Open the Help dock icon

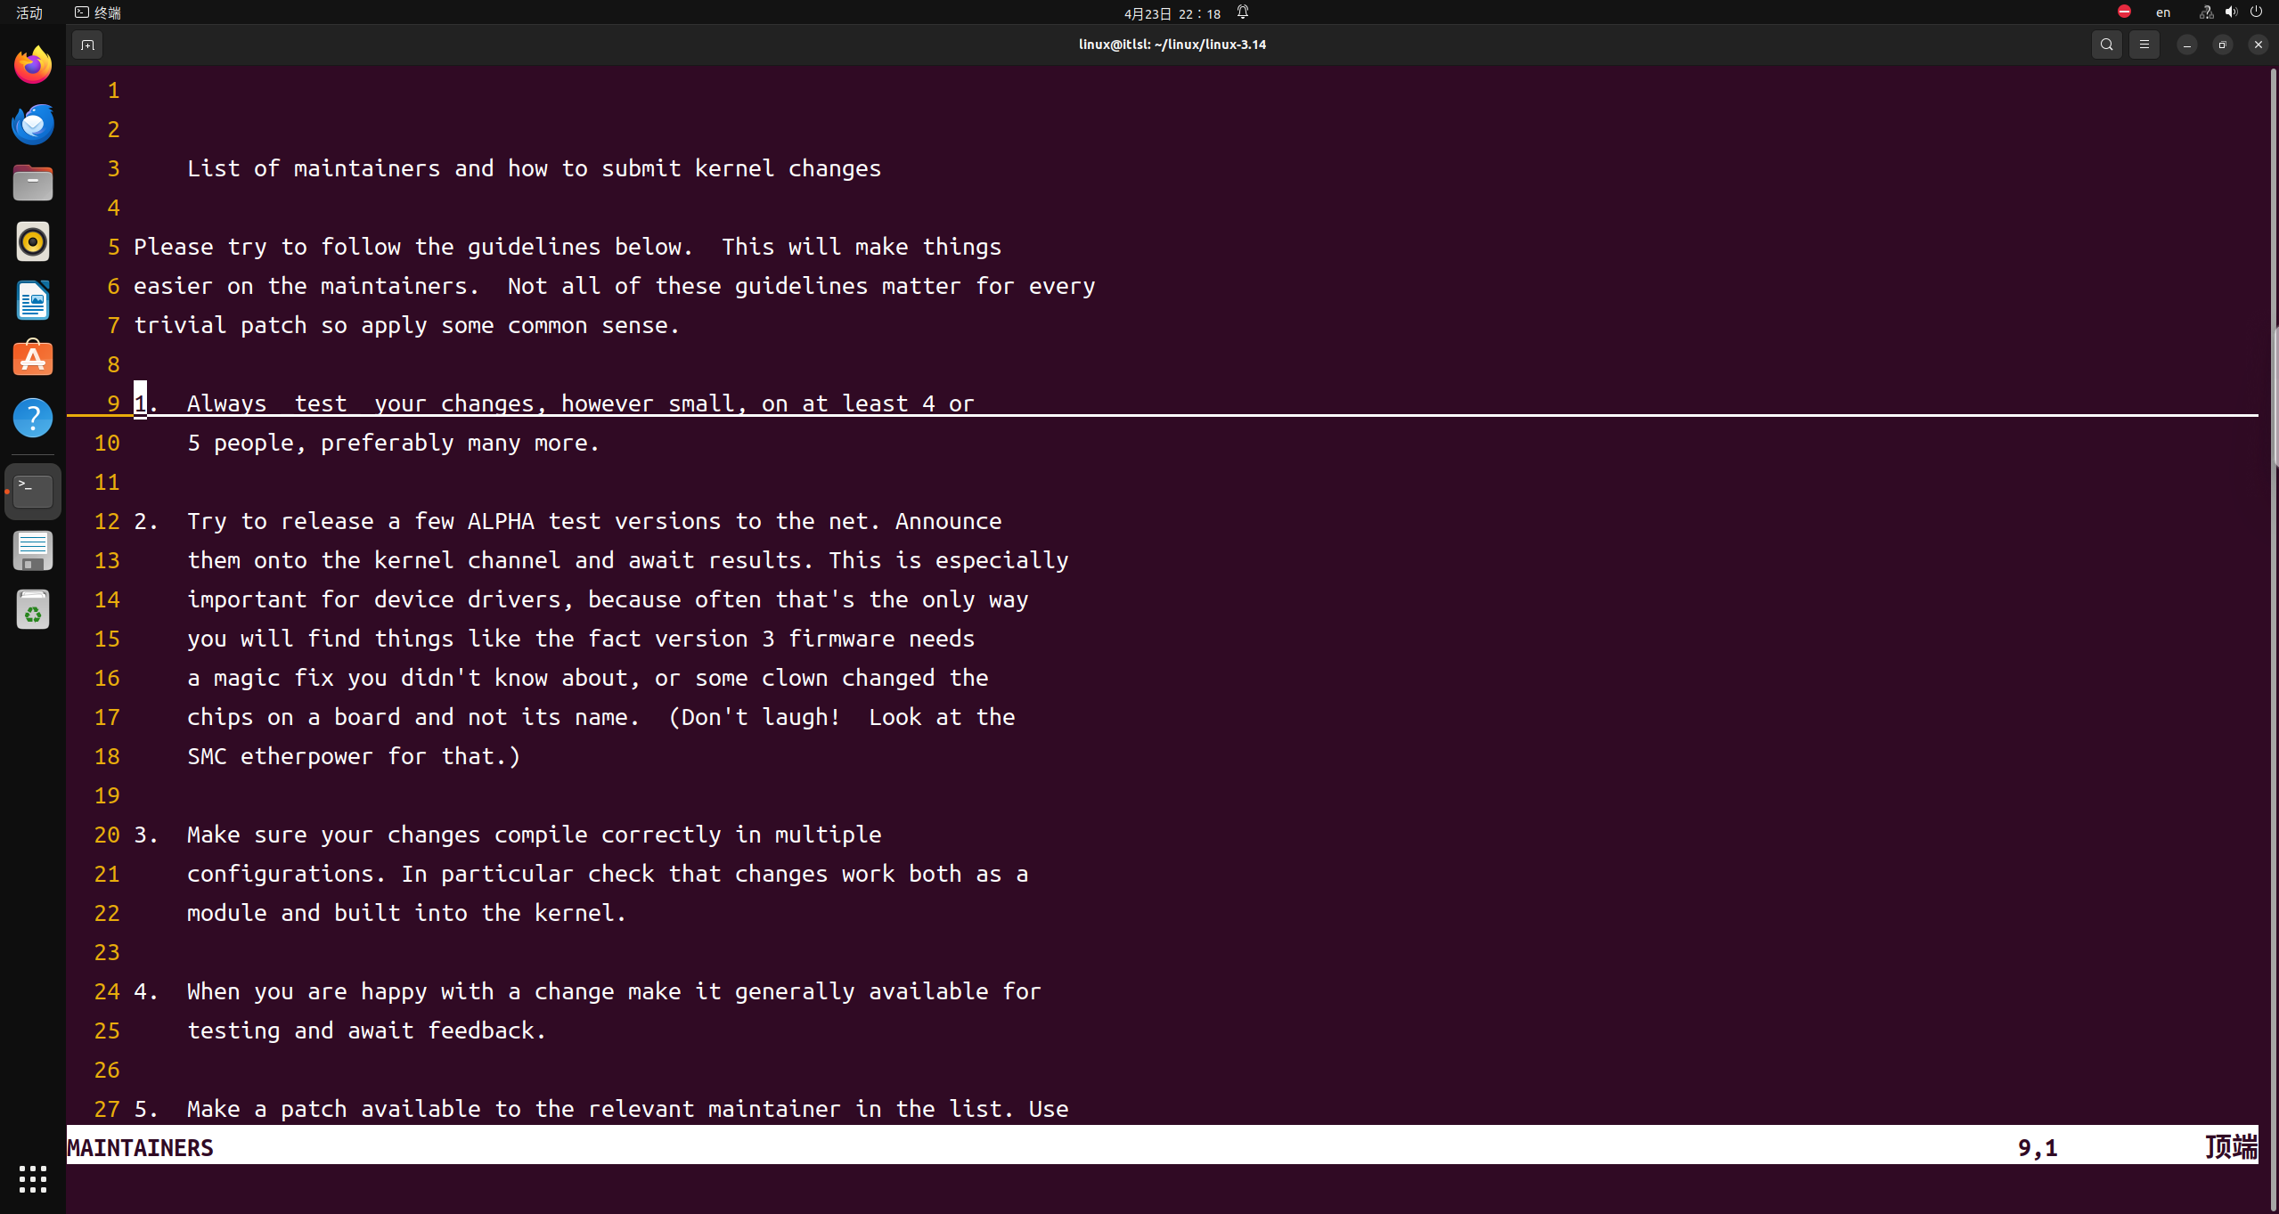33,418
